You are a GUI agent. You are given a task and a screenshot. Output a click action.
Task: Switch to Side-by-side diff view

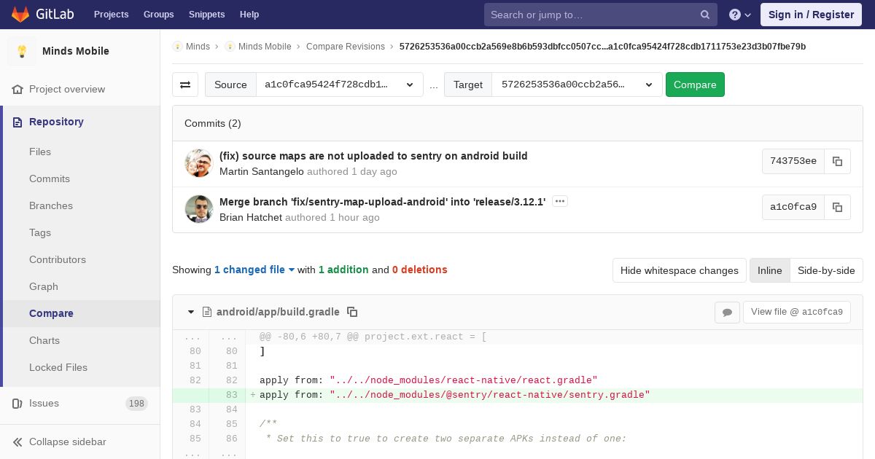[x=826, y=270]
